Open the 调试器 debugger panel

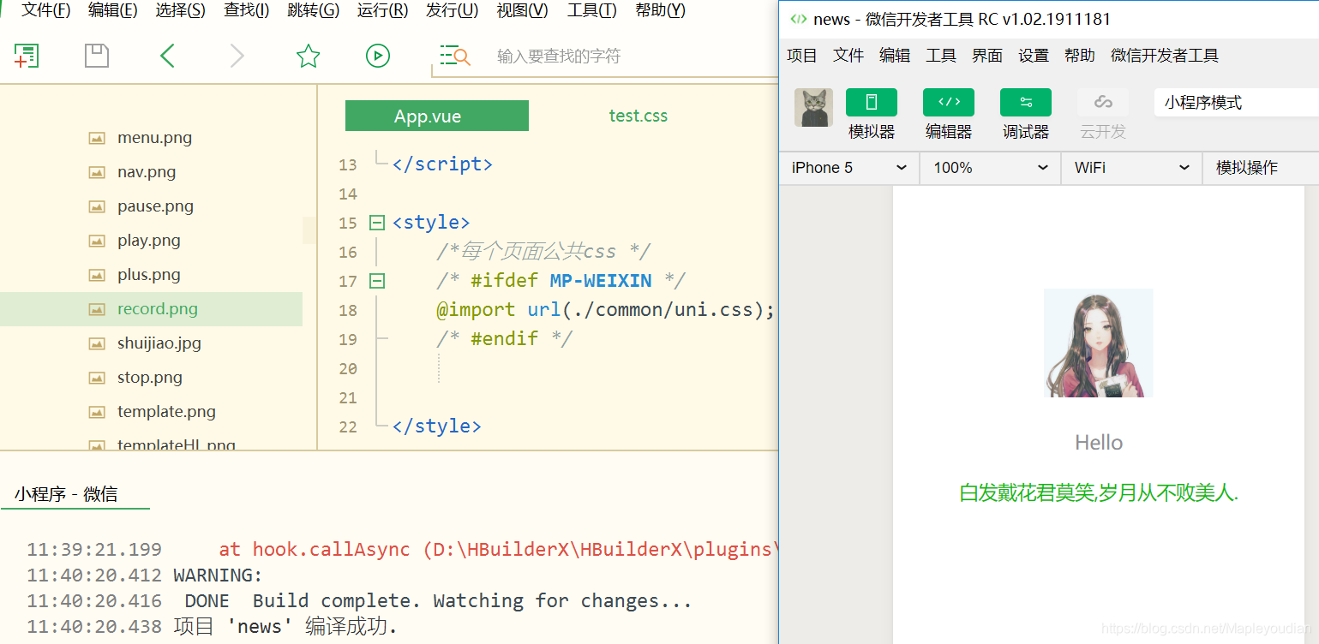1025,112
